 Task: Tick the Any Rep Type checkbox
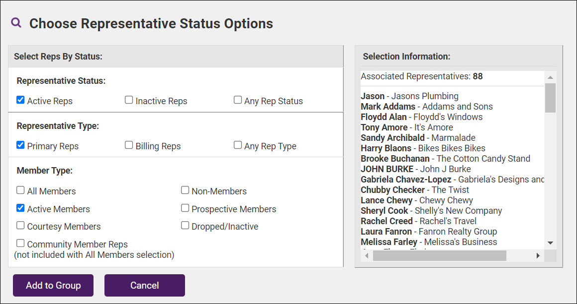point(238,145)
